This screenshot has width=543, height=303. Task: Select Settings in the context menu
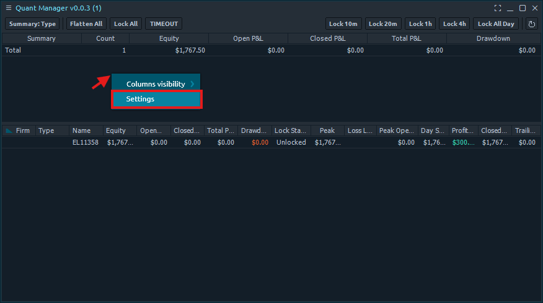156,99
